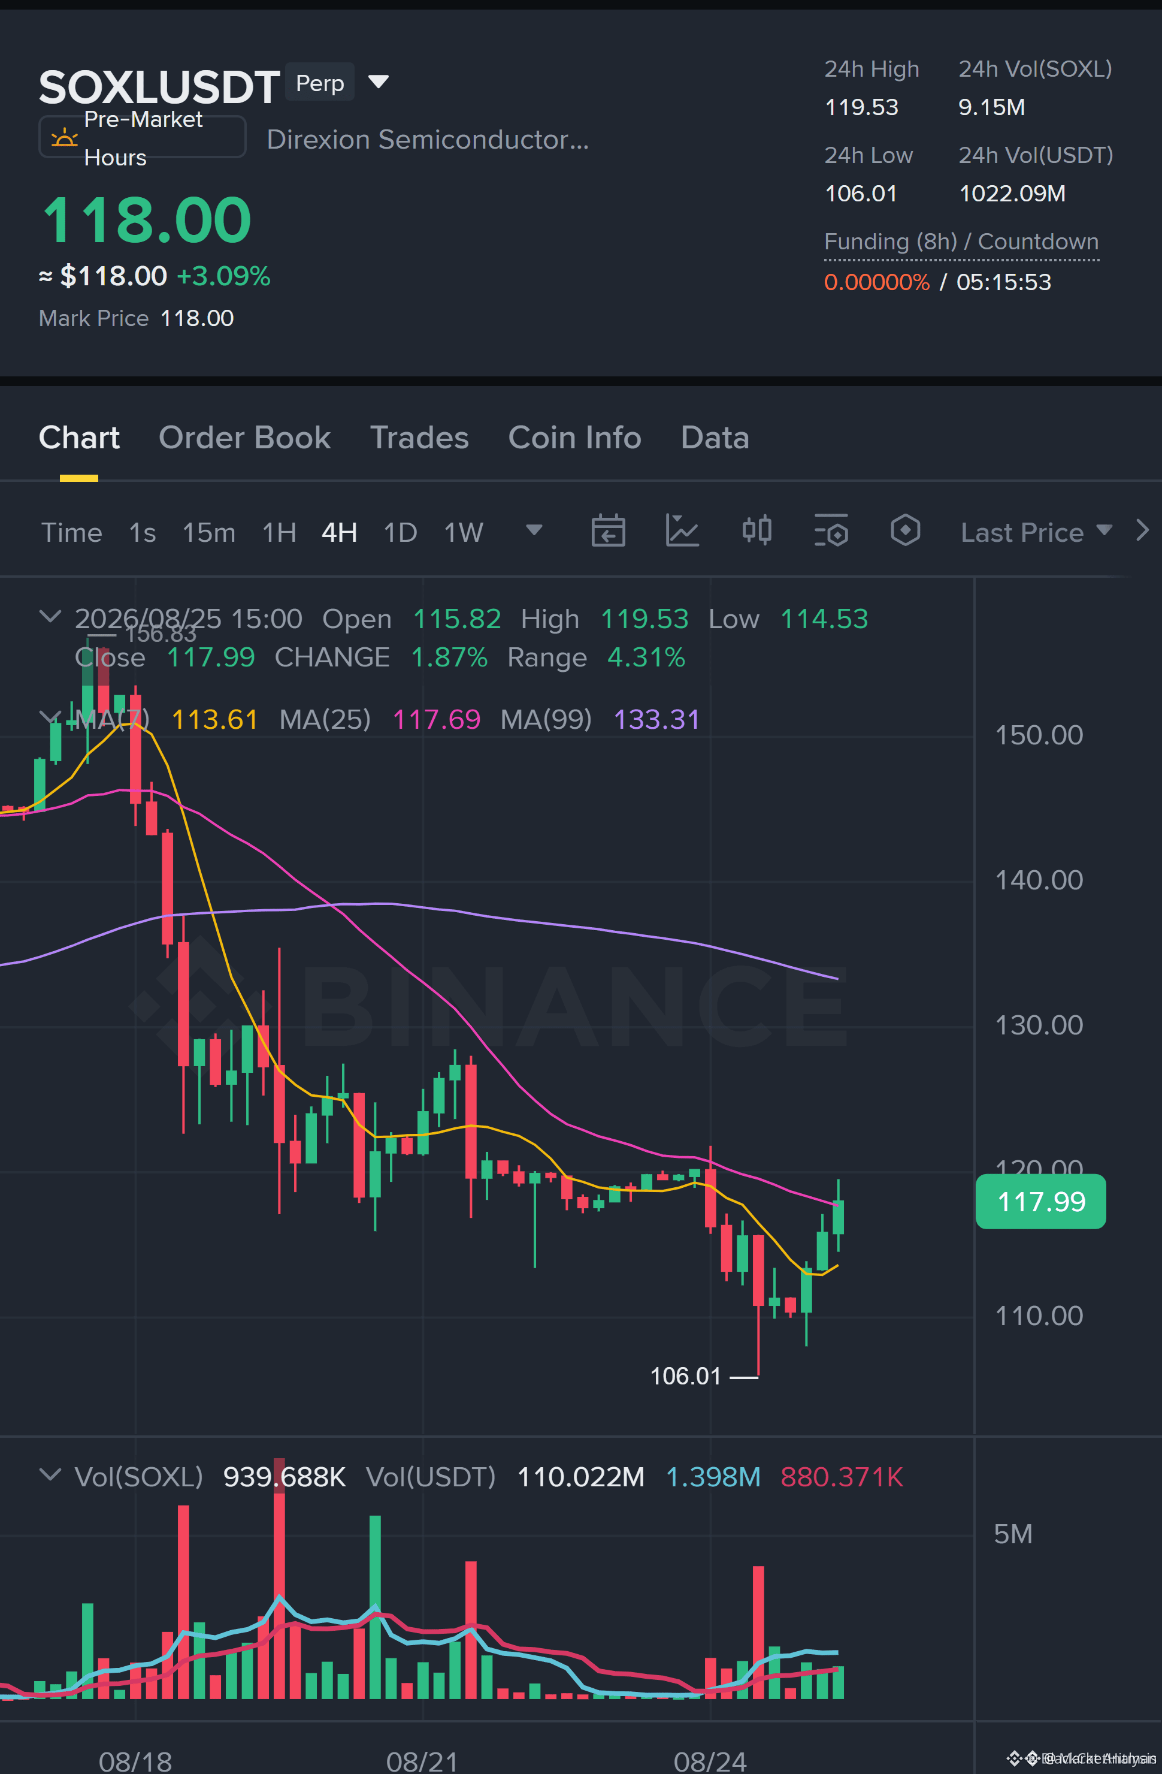This screenshot has width=1162, height=1774.
Task: Tap the 117.99 current price tag
Action: pos(1040,1202)
